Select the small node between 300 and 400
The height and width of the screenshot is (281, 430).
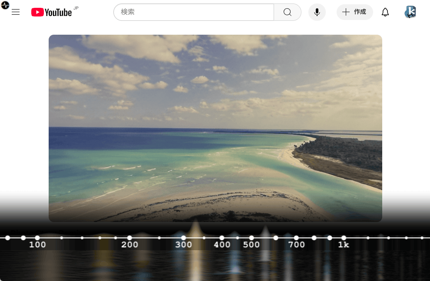pyautogui.click(x=204, y=238)
